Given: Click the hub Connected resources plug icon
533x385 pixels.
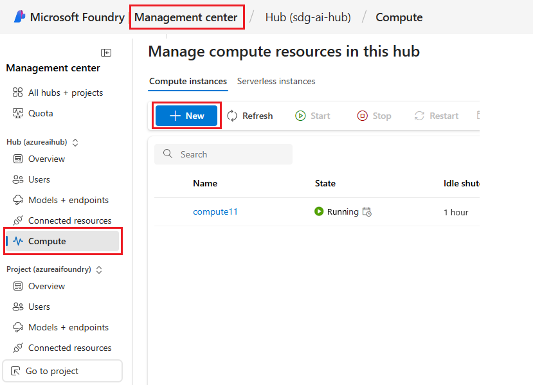Looking at the screenshot, I should pyautogui.click(x=17, y=220).
